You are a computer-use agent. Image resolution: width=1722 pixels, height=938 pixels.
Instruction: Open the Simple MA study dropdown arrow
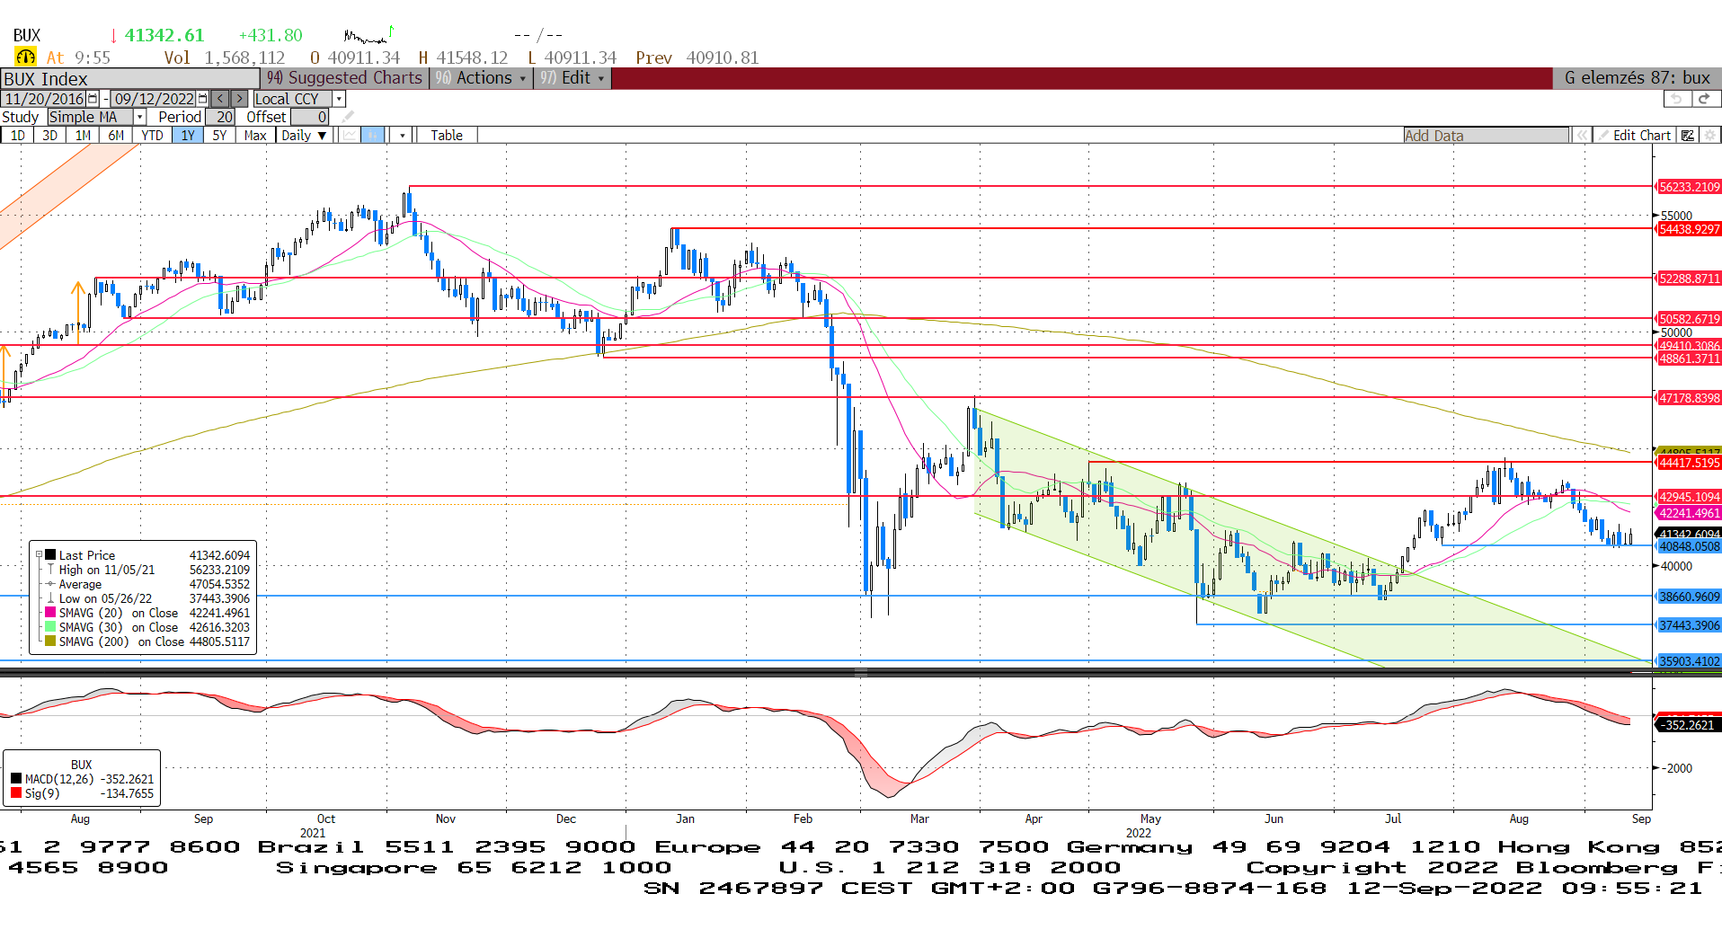point(140,117)
